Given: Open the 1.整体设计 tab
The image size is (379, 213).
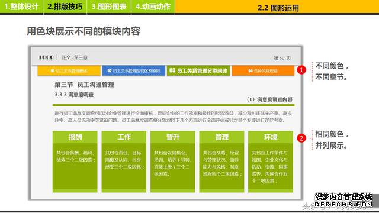Looking at the screenshot, I should [21, 7].
